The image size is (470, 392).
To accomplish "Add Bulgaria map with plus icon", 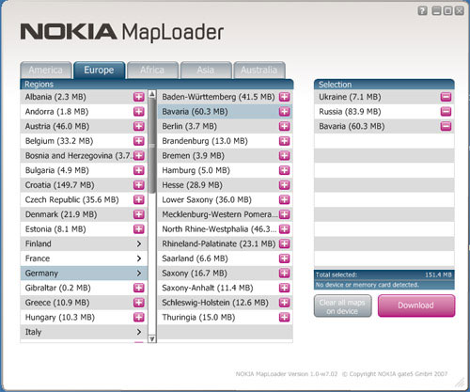I will (139, 170).
